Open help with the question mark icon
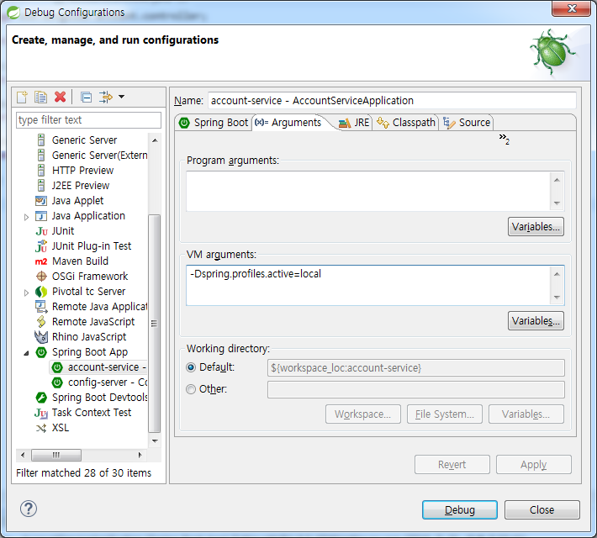 (29, 509)
